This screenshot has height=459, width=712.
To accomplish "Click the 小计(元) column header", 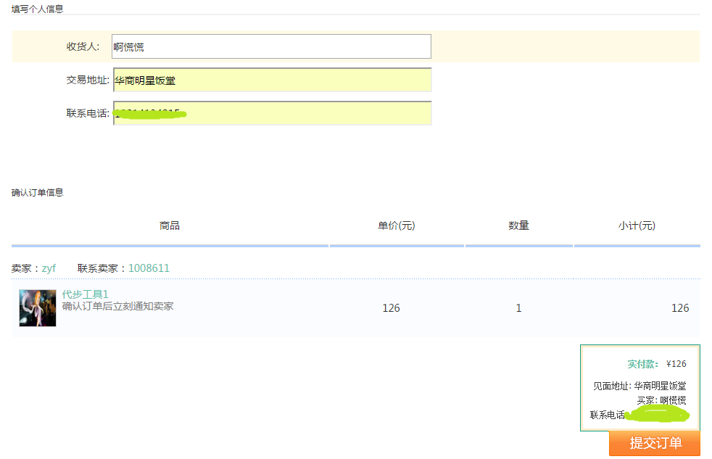I will click(x=637, y=226).
